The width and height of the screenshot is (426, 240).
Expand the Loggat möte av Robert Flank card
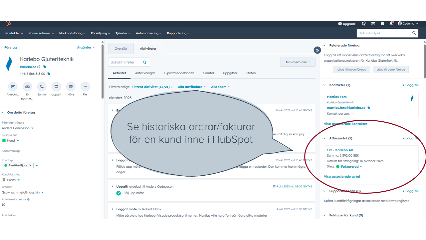point(112,209)
